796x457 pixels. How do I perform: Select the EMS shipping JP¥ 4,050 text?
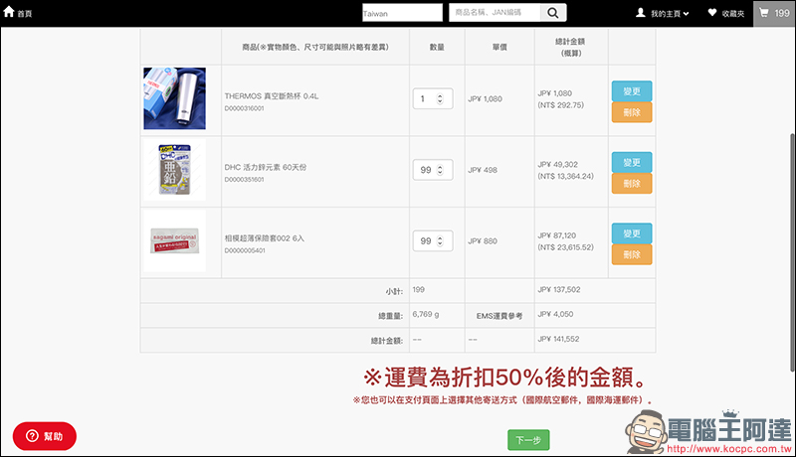pyautogui.click(x=555, y=314)
